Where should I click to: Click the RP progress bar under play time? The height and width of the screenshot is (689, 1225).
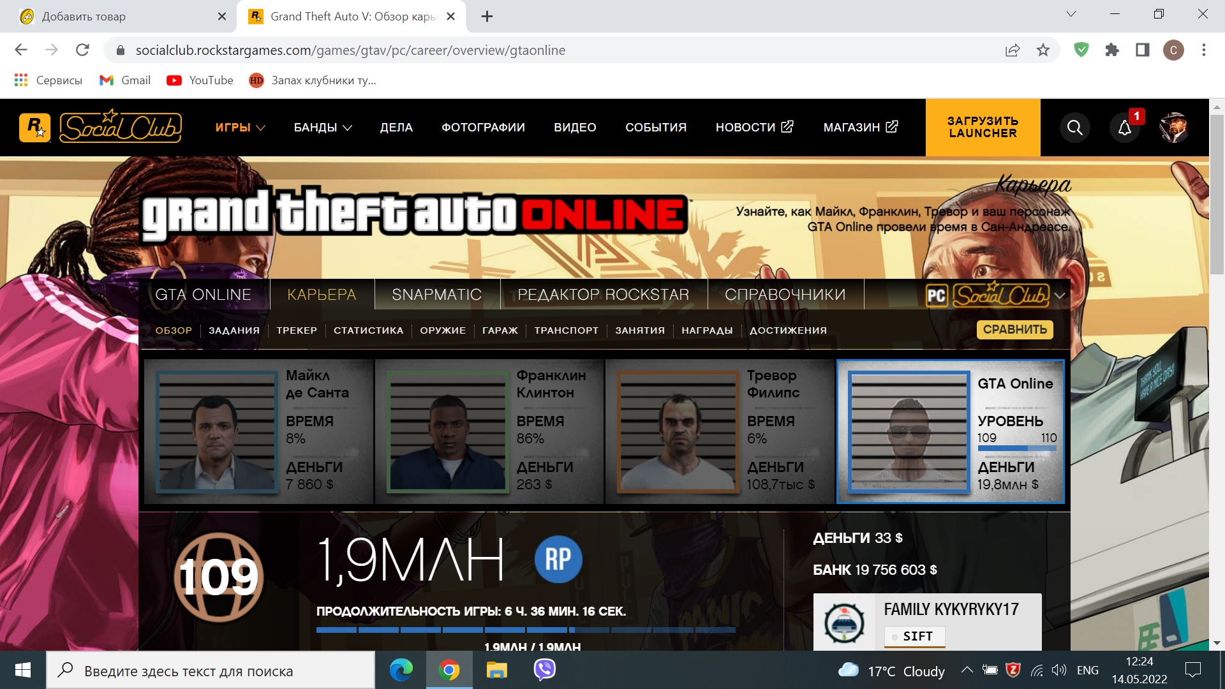pos(526,630)
